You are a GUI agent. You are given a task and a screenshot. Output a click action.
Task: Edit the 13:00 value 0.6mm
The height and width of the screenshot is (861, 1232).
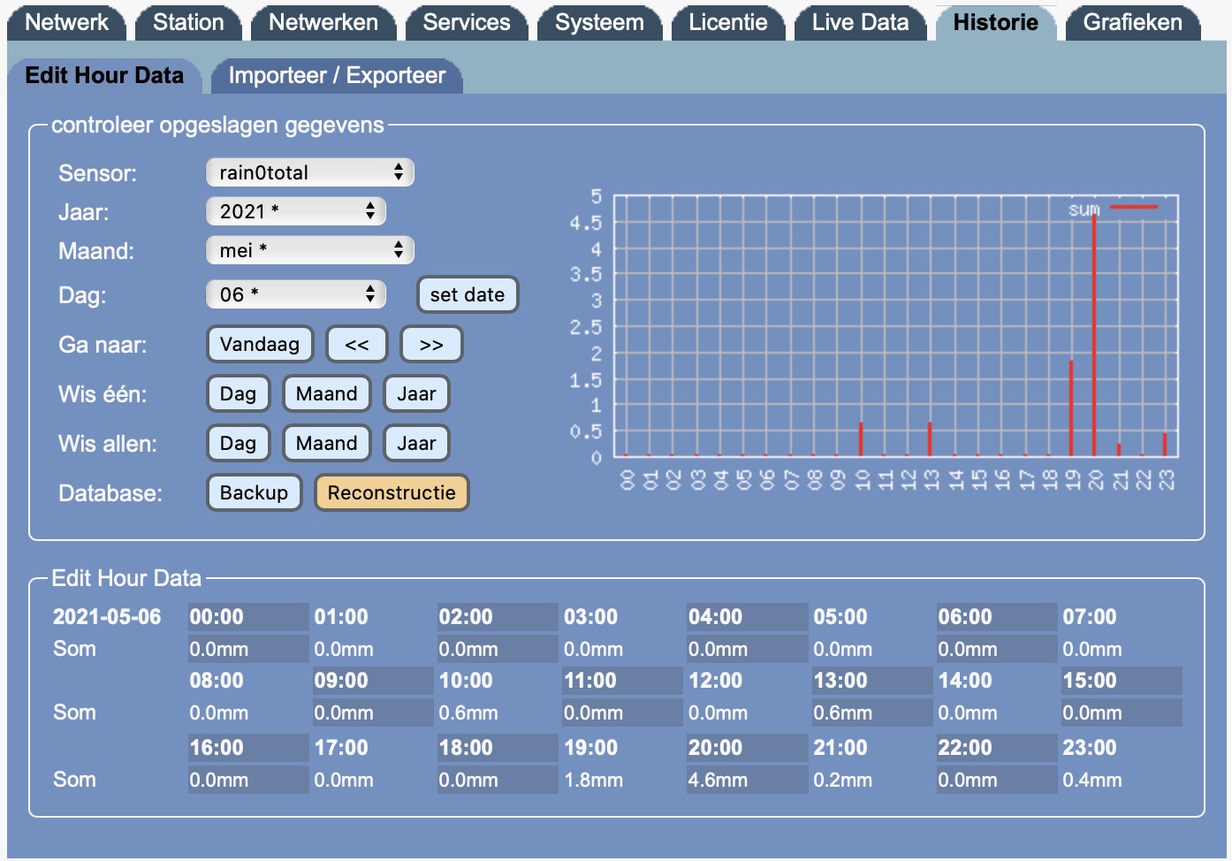click(872, 712)
